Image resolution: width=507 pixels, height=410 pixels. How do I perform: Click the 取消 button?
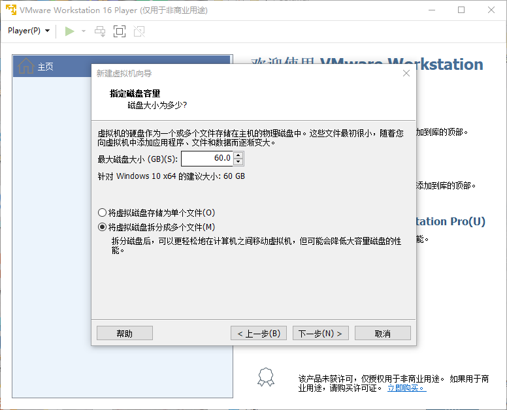pos(382,333)
